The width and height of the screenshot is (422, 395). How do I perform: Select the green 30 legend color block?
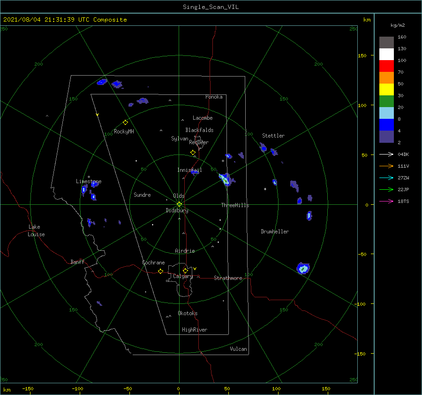coord(386,101)
